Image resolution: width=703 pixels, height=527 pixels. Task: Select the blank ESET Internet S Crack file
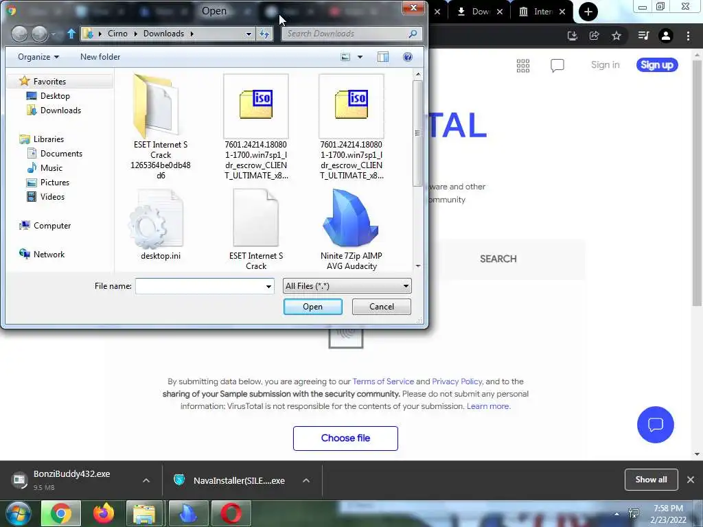coord(256,229)
